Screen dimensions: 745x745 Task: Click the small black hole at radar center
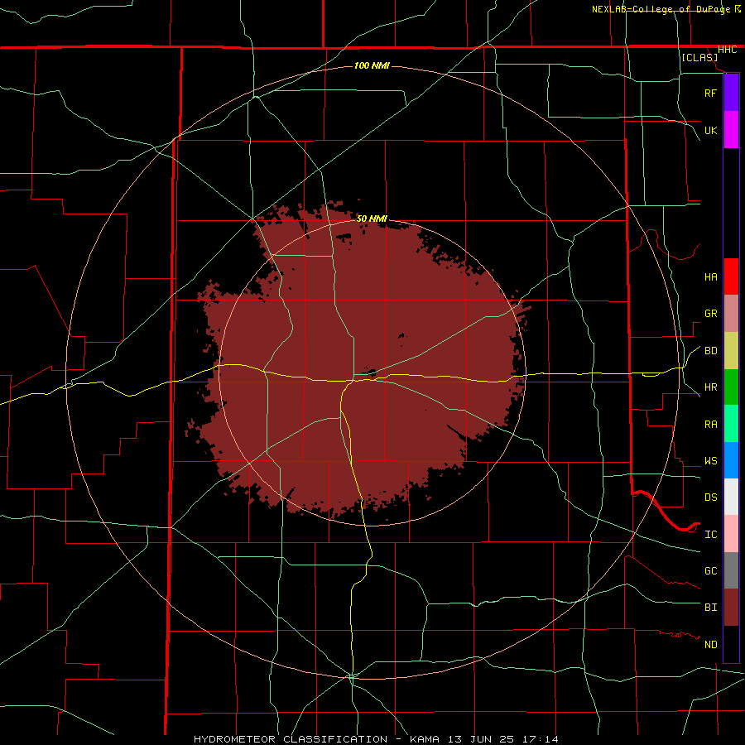click(x=372, y=372)
